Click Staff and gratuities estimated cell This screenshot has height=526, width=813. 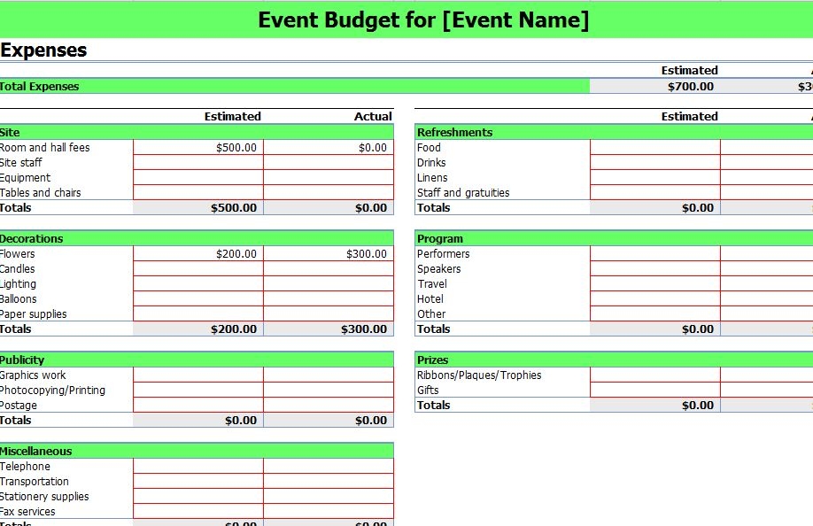click(x=654, y=192)
